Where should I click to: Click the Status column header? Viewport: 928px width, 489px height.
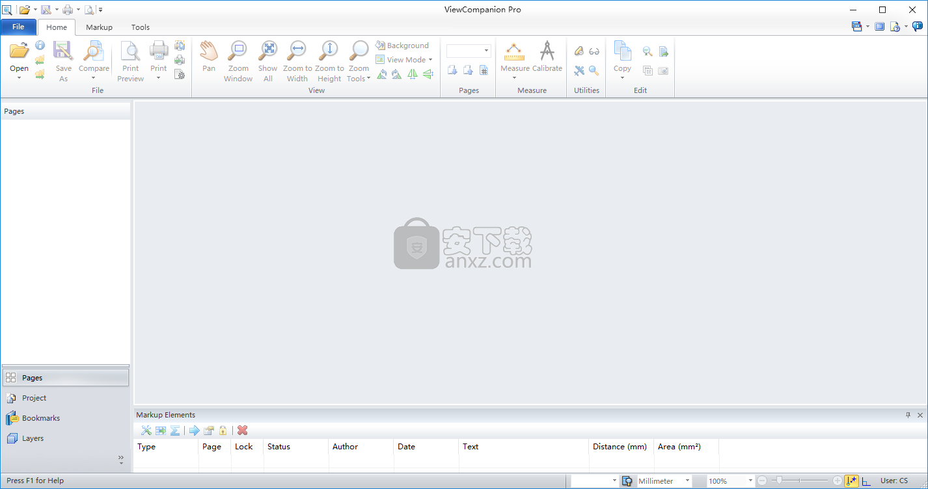tap(296, 447)
